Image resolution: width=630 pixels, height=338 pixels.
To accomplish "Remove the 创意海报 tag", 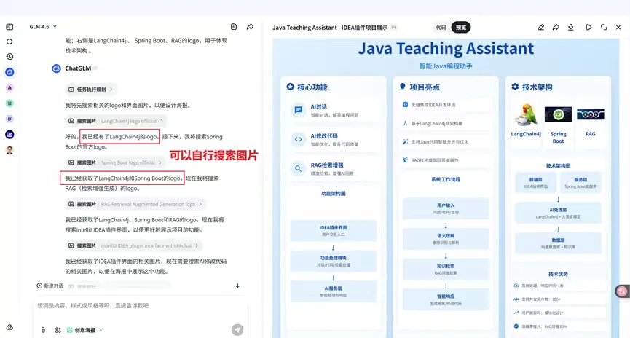I will pyautogui.click(x=101, y=330).
